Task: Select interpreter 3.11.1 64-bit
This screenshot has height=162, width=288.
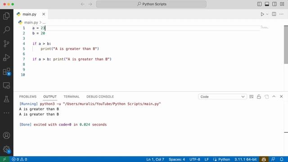Action: point(245,159)
